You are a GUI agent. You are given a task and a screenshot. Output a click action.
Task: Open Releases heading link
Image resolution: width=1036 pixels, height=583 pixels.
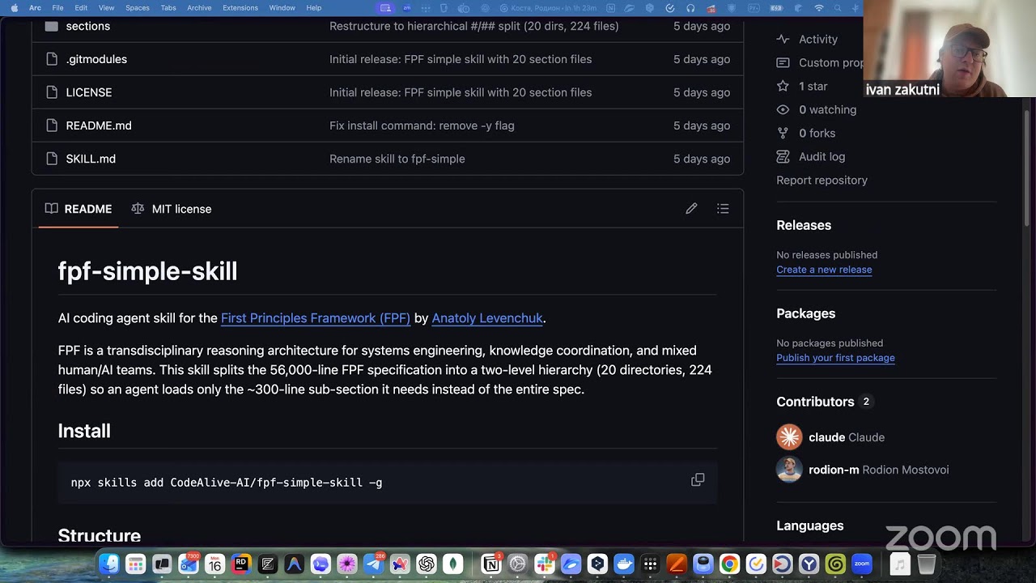[x=804, y=225]
